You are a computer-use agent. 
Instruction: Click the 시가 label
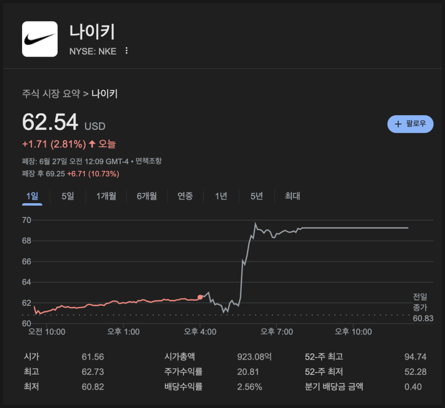pos(31,356)
